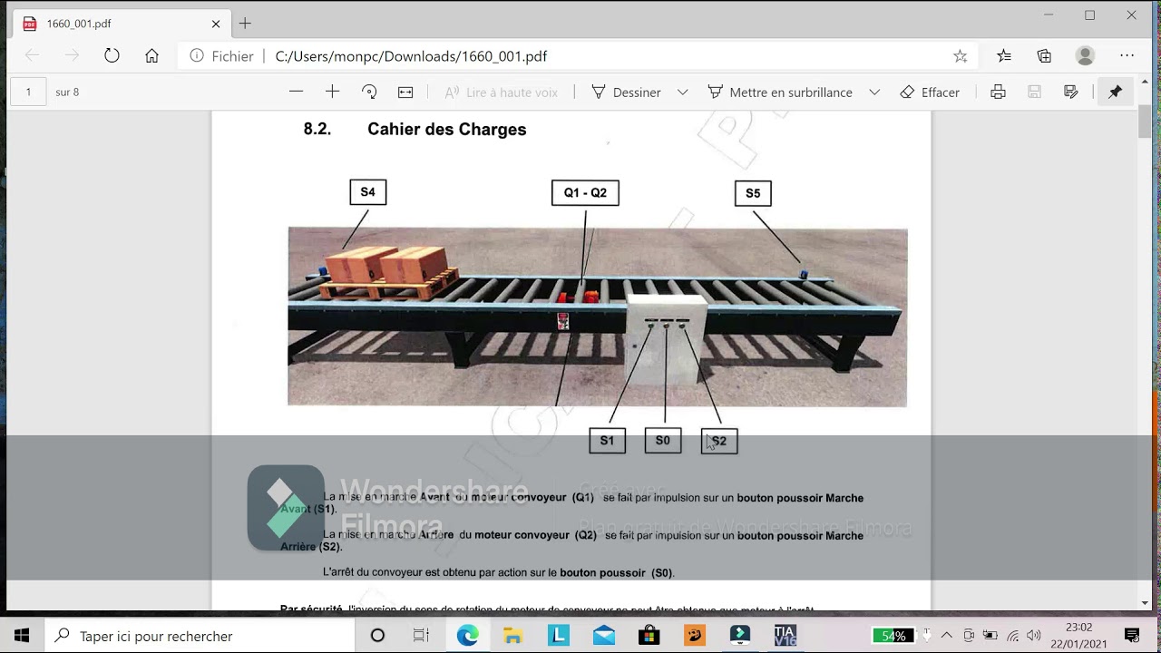Open Cortana circle icon
Viewport: 1161px width, 653px height.
tap(377, 636)
